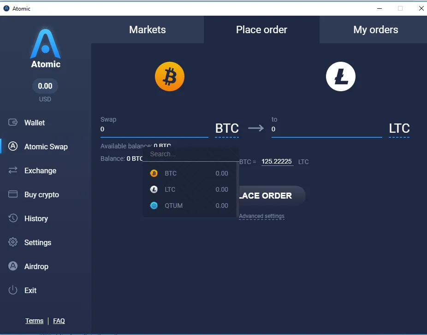This screenshot has width=427, height=335.
Task: Minimize the Atomic window
Action: (380, 8)
